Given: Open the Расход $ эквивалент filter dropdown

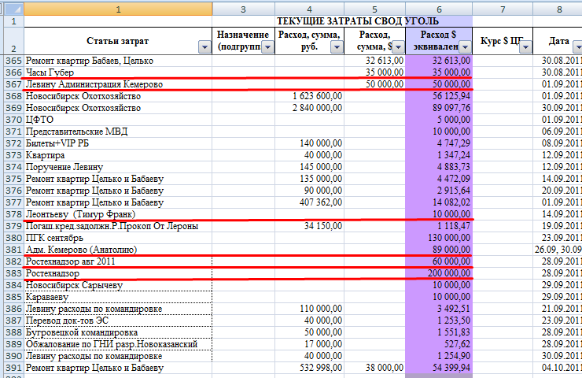Looking at the screenshot, I should 464,47.
